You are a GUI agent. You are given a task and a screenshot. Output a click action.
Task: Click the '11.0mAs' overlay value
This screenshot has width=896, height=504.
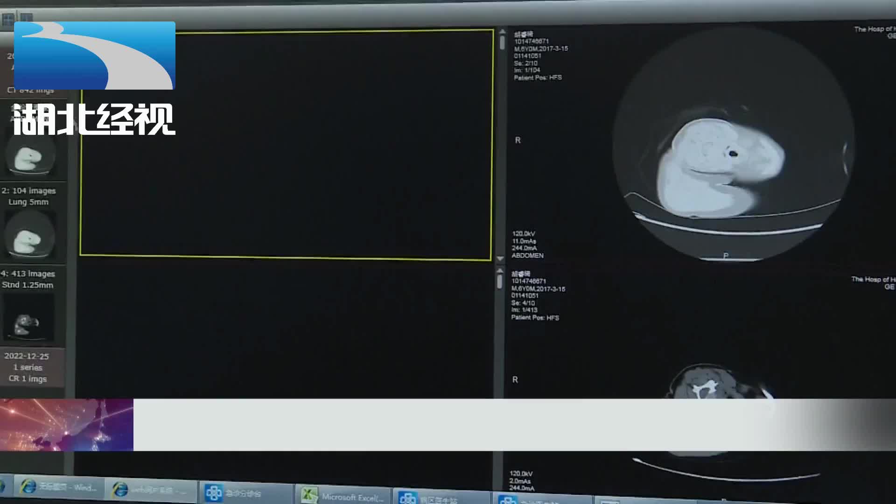524,241
